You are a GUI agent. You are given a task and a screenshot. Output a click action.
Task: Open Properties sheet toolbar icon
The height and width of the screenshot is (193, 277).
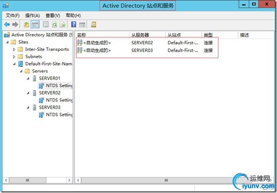point(46,25)
